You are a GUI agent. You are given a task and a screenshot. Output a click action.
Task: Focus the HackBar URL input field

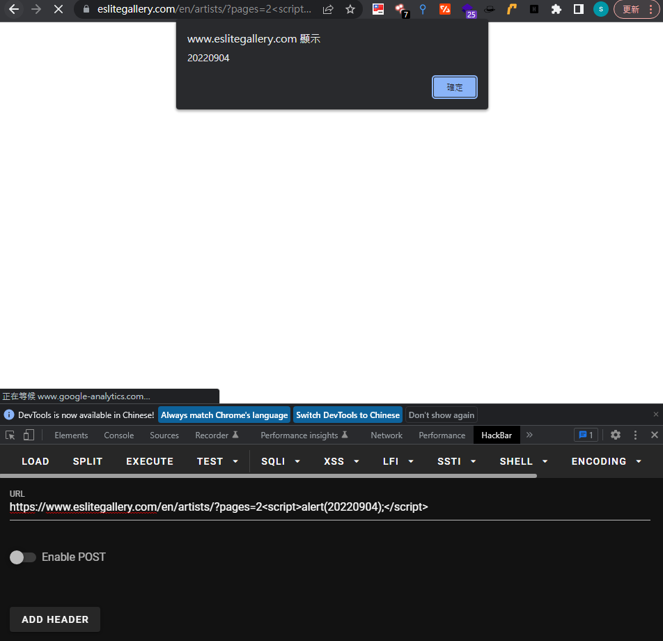pos(330,507)
